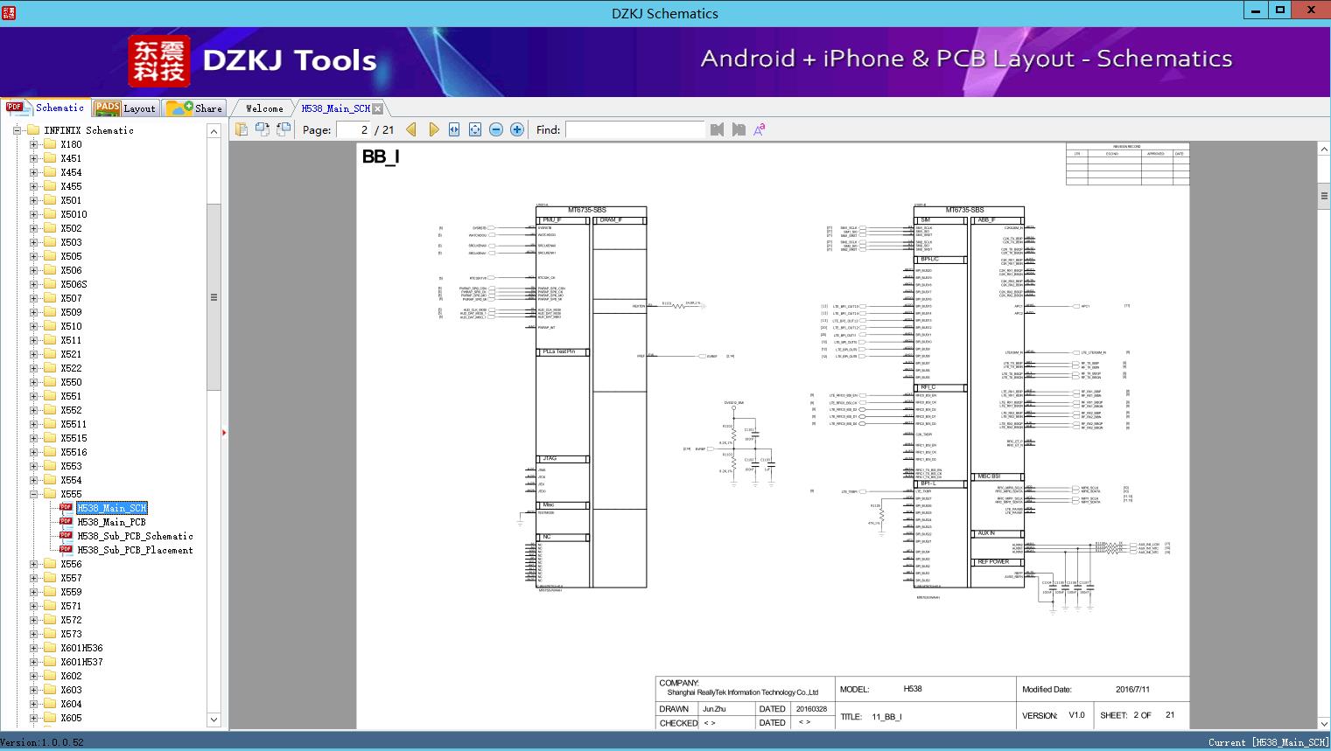Expand the X5010 folder node
1331x751 pixels.
(34, 214)
